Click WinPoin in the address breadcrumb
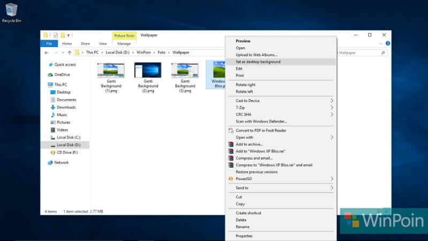428x241 pixels. (143, 52)
